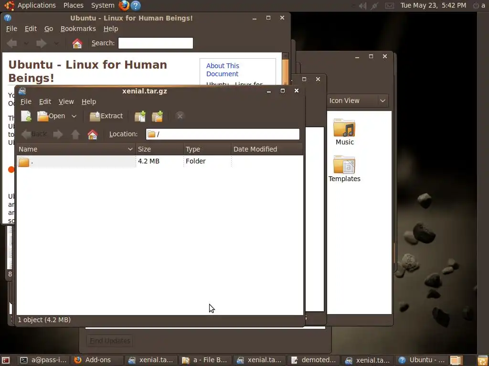Switch to the Add-ons taskbar button
The image size is (489, 366).
coord(97,360)
